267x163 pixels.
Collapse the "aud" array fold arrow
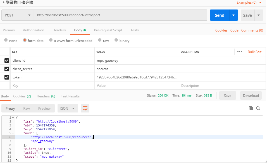[13, 133]
